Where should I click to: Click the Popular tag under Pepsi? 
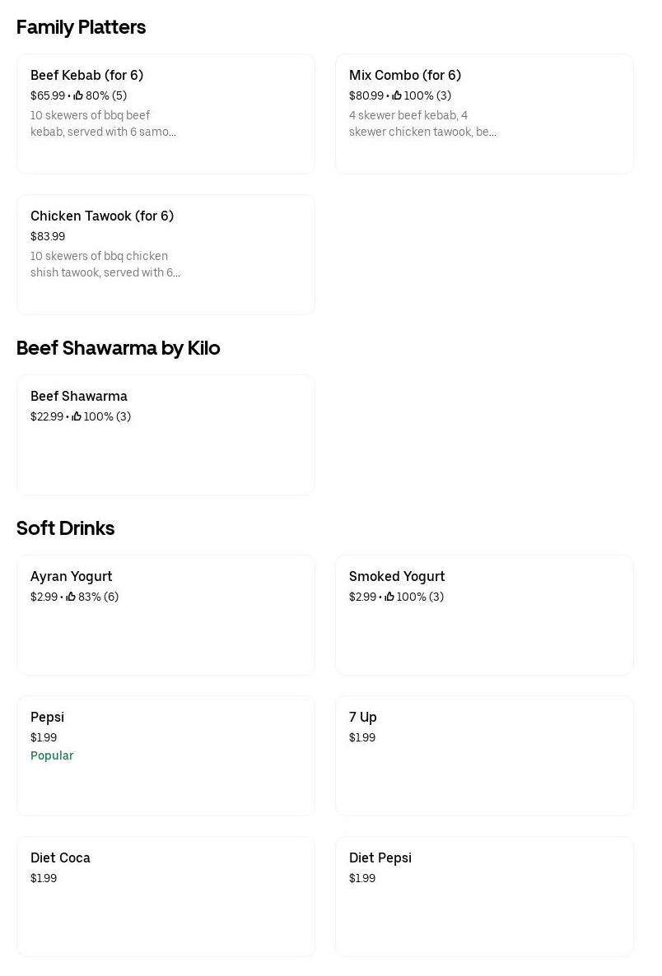(52, 755)
